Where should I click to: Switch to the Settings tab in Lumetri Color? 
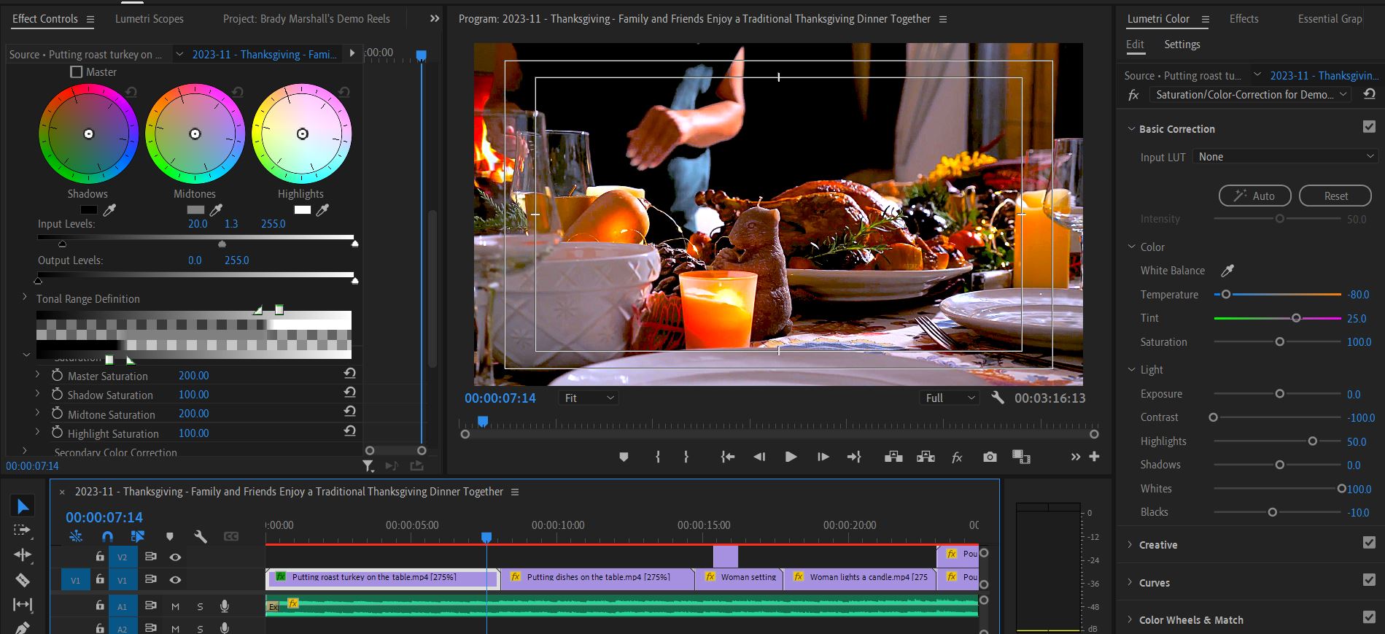(x=1182, y=45)
